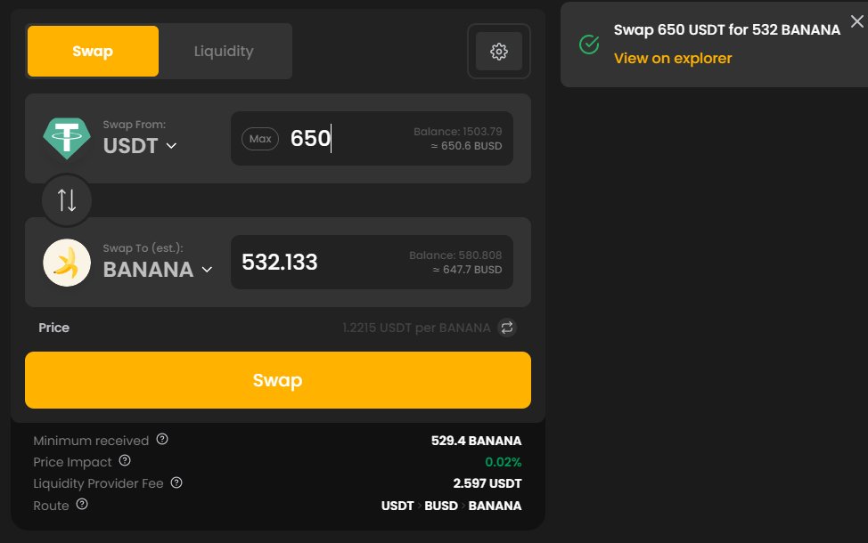
Task: Click the Price label
Action: click(x=53, y=328)
